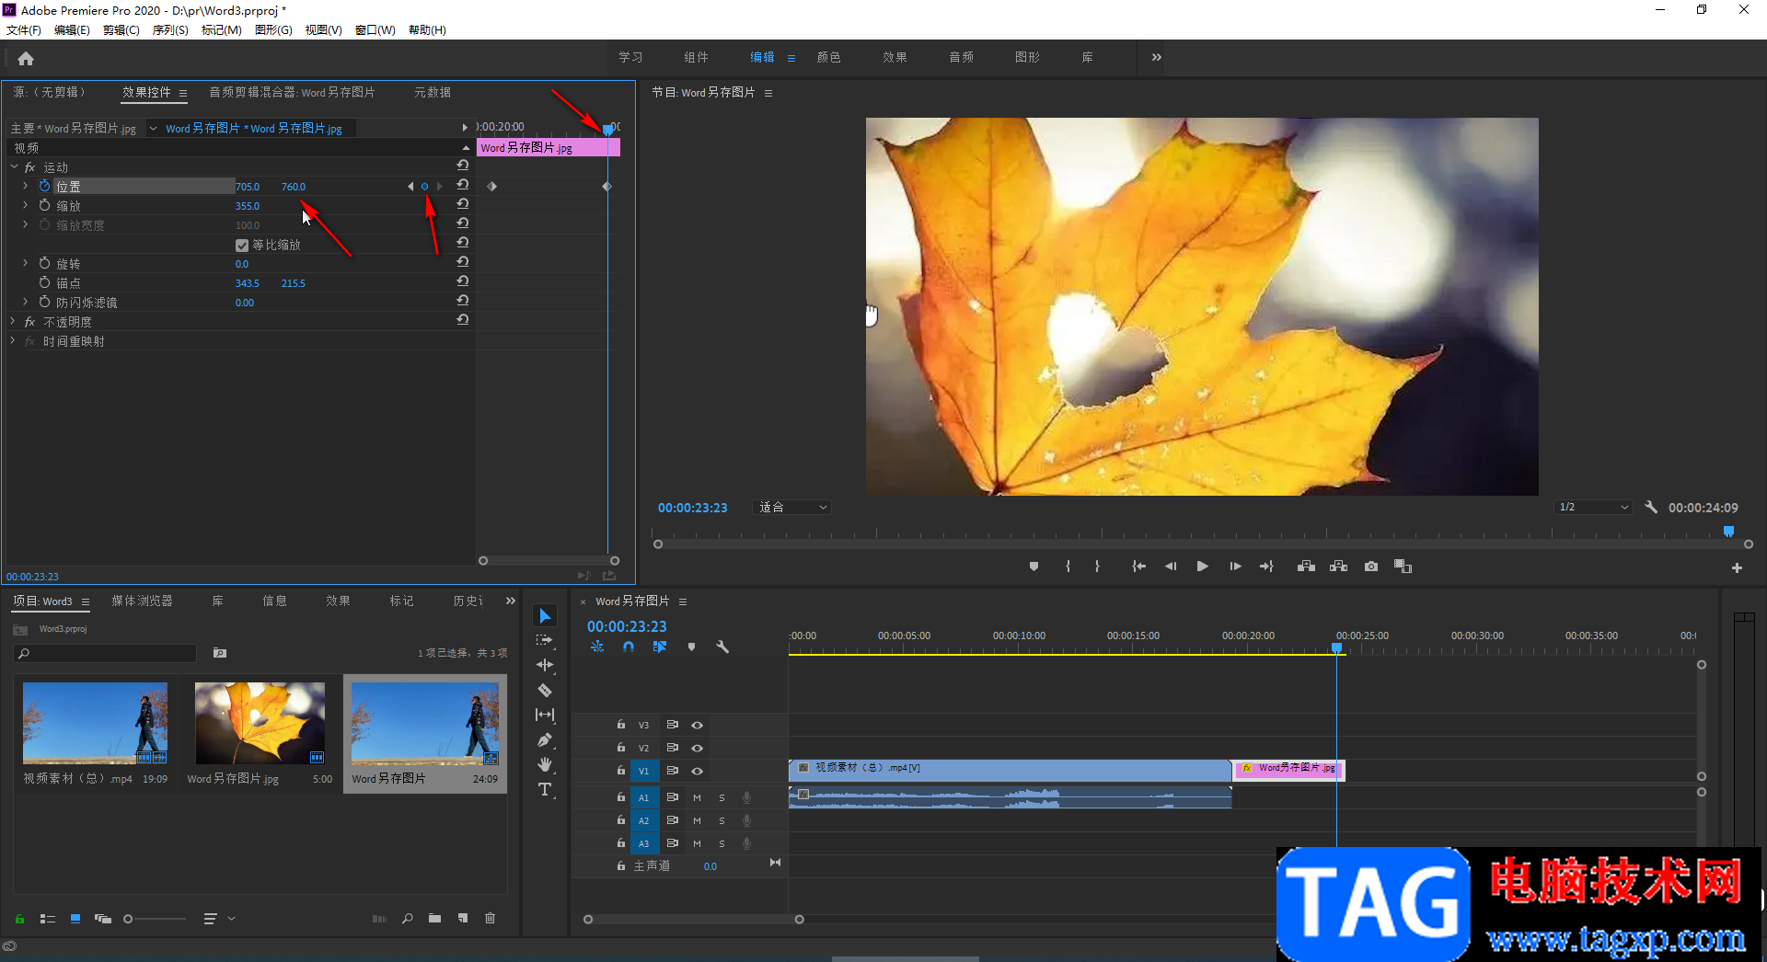Select the Razor tool in the tools panel
This screenshot has height=962, width=1767.
tap(545, 690)
